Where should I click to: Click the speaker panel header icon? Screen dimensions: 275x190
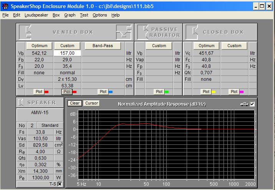(x=21, y=103)
